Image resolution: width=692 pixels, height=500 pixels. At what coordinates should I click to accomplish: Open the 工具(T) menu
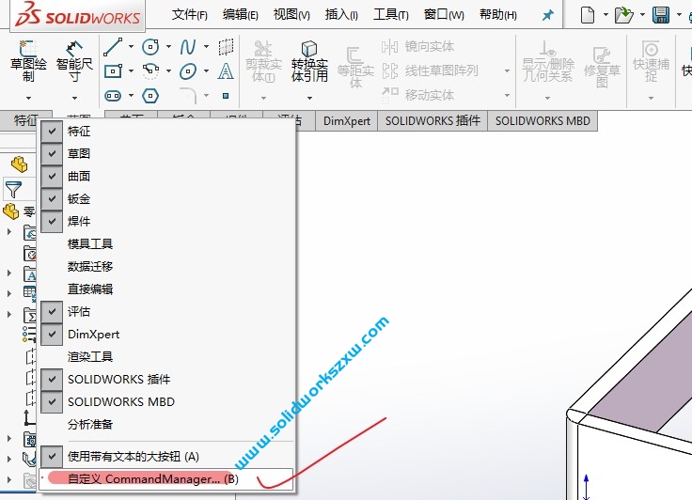point(390,15)
